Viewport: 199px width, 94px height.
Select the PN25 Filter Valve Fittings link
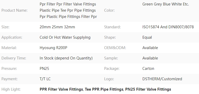[148, 89]
